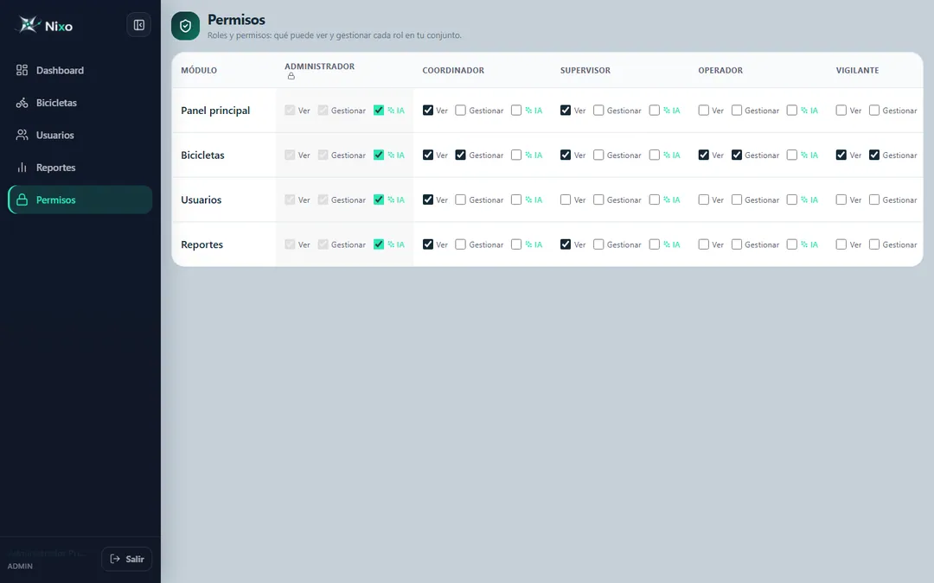Uncheck Administrador IA for Reportes

[x=379, y=244]
